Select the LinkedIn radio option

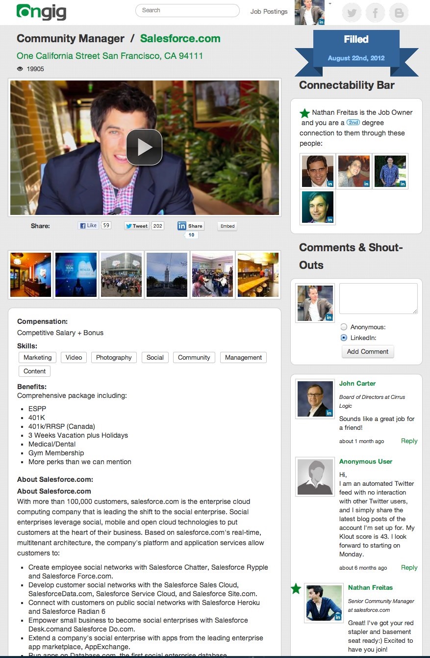click(x=344, y=338)
